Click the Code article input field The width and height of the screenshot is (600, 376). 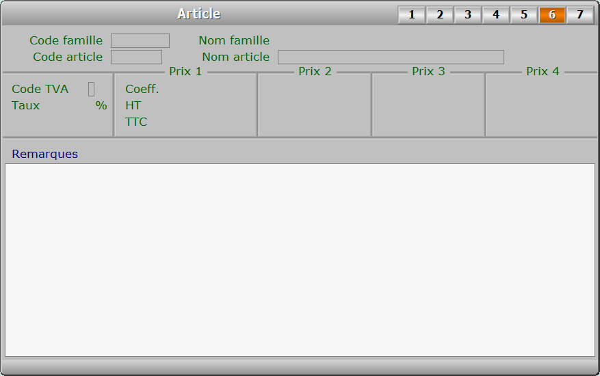click(136, 57)
